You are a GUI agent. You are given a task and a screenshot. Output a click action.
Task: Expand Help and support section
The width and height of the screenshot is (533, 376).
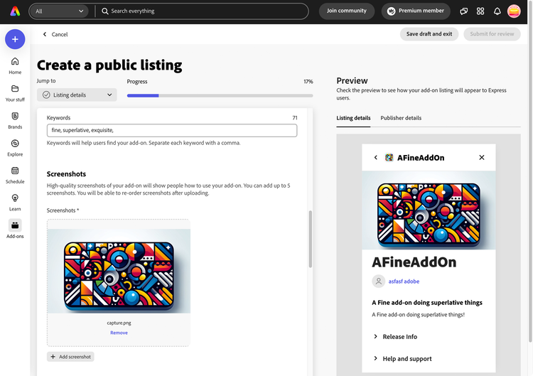[x=403, y=359]
